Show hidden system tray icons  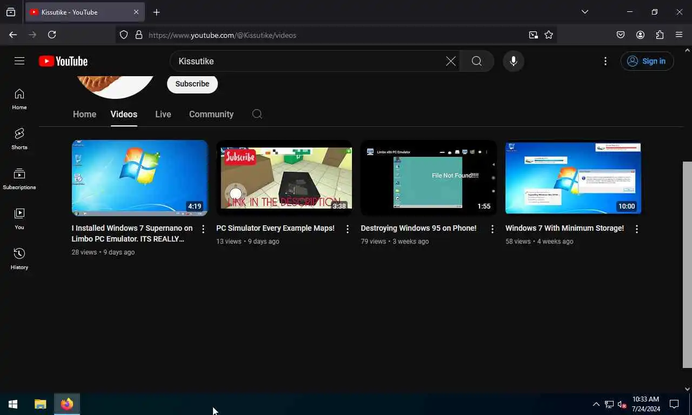pyautogui.click(x=596, y=404)
